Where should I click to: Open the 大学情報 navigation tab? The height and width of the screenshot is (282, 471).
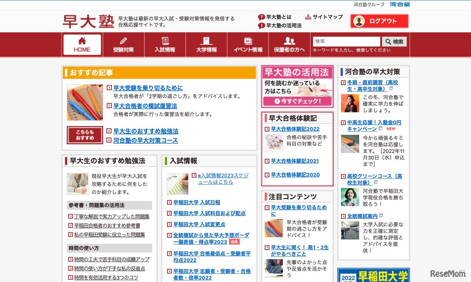(x=206, y=45)
